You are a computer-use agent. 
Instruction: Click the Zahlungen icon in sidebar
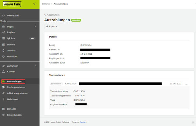click(4, 66)
